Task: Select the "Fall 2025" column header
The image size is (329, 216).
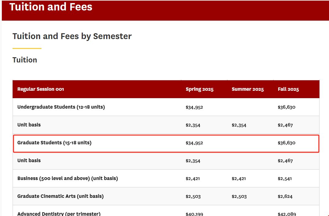Action: point(288,89)
